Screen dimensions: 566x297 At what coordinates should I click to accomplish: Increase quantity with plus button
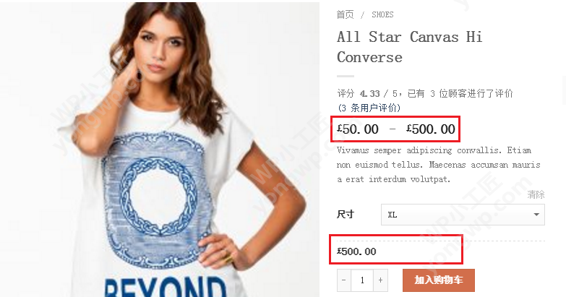380,280
